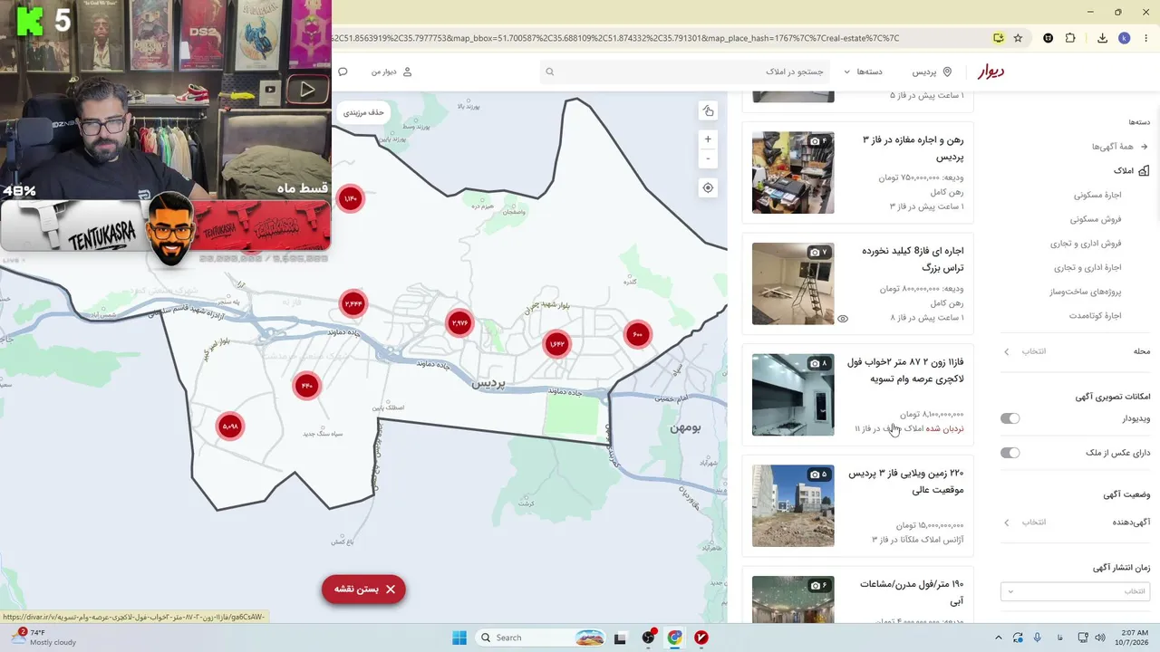The height and width of the screenshot is (652, 1160).
Task: Locate my position with map target icon
Action: click(708, 187)
